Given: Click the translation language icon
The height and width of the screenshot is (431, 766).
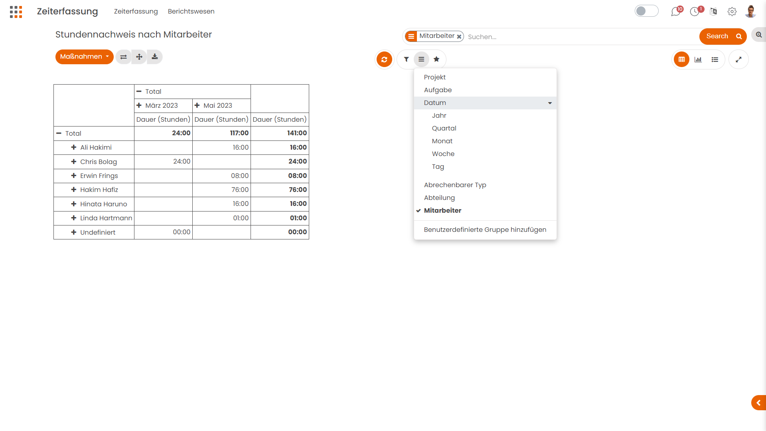Looking at the screenshot, I should [x=714, y=12].
